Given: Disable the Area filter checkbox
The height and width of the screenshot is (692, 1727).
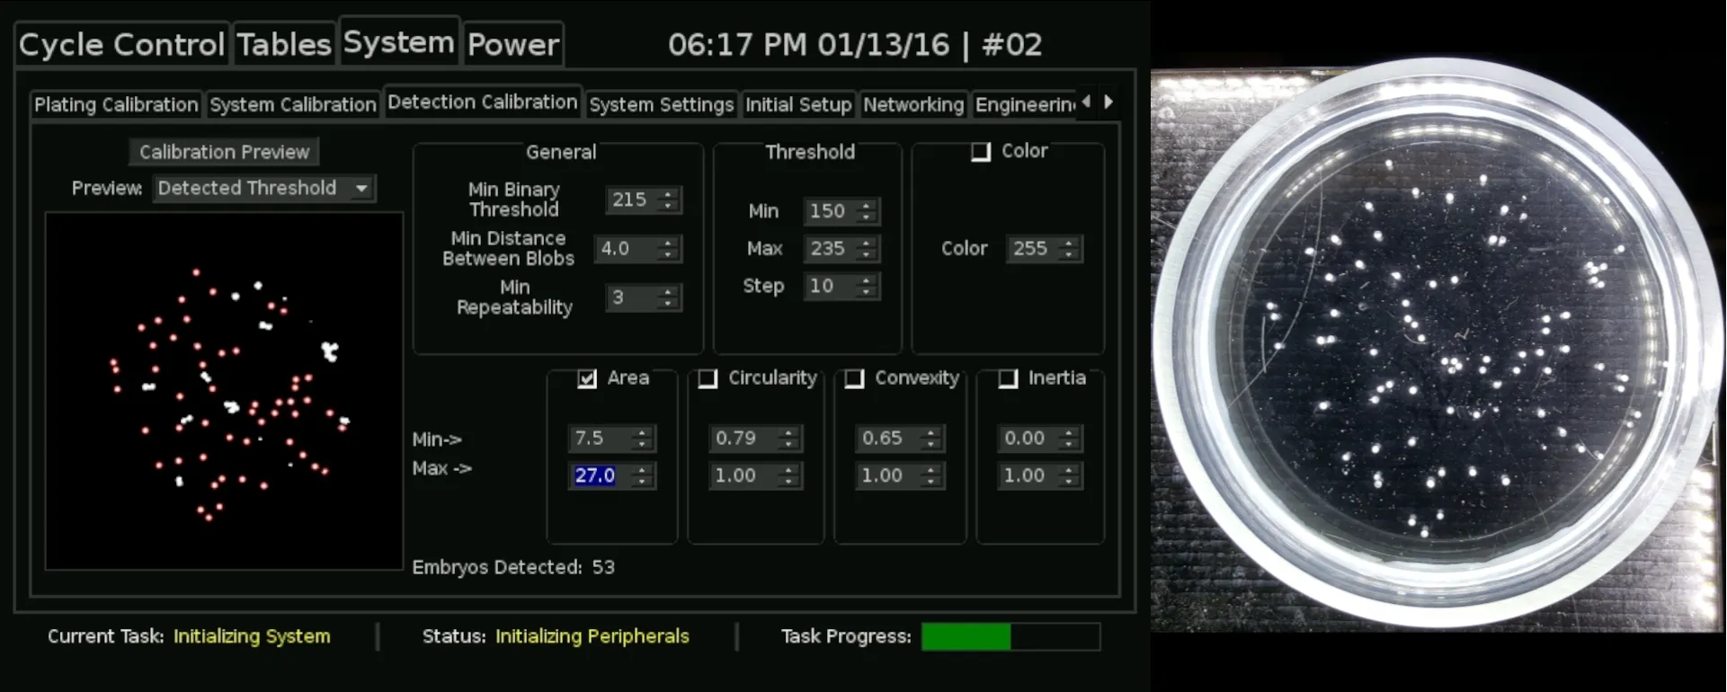Looking at the screenshot, I should tap(587, 378).
